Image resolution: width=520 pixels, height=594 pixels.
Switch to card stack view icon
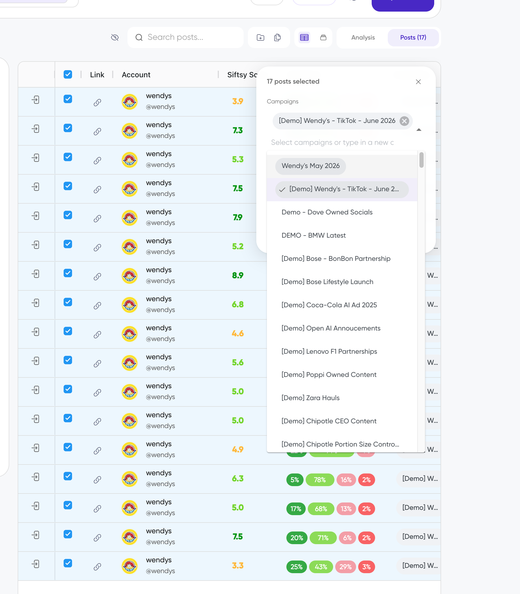(x=323, y=37)
